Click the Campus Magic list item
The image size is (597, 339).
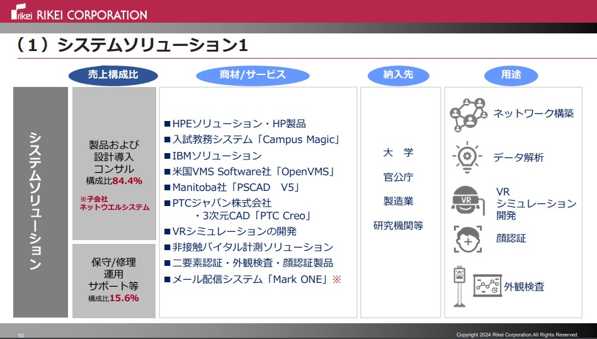253,140
